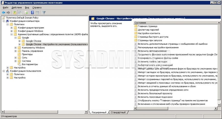Select the Расширенный tab
Viewport: 222px width, 119px height.
tap(99, 112)
